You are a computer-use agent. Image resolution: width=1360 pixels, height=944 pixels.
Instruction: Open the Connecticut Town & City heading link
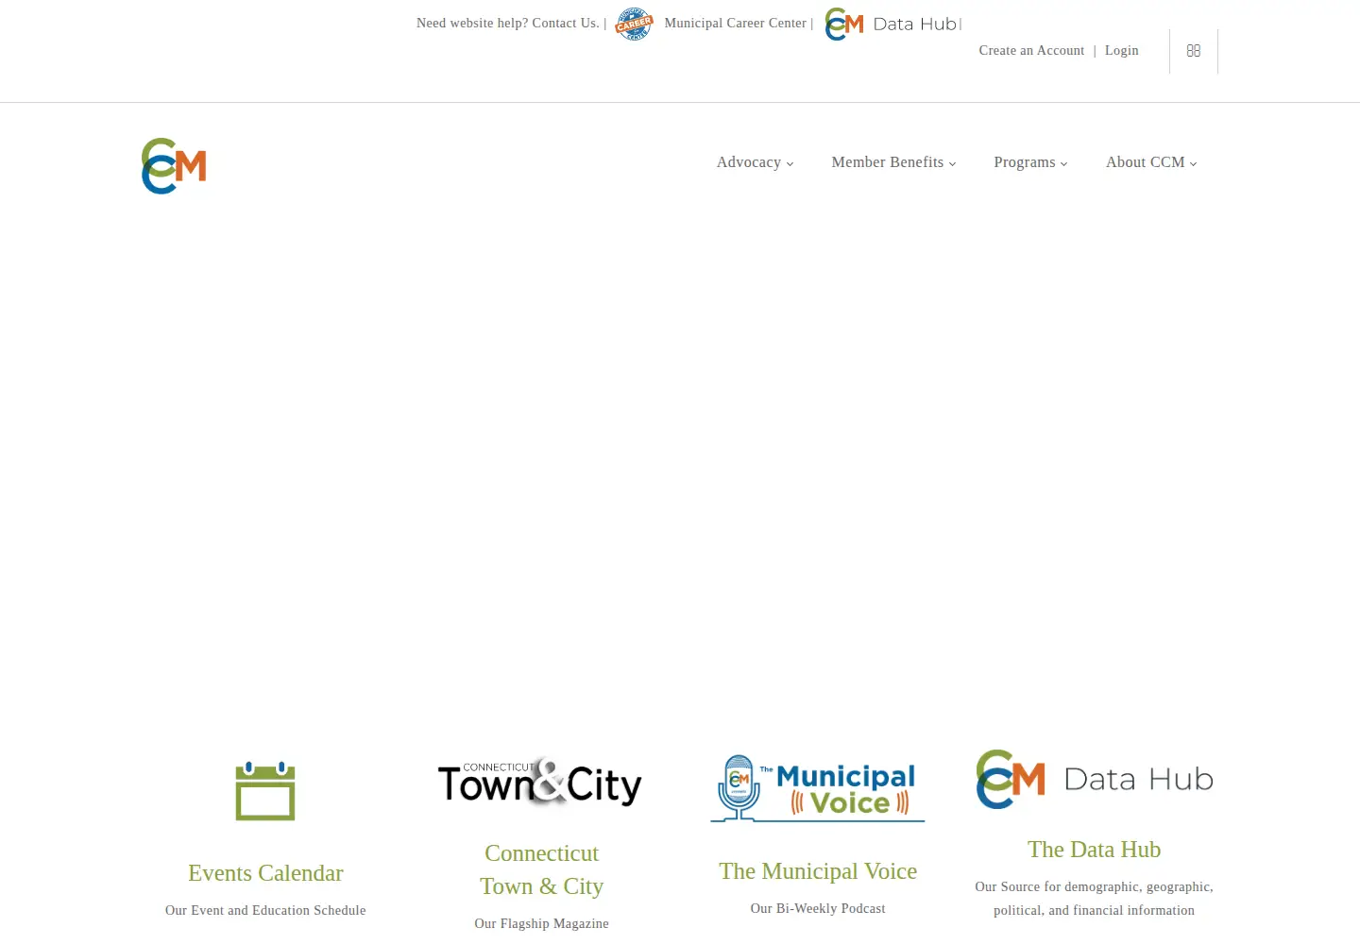point(541,869)
